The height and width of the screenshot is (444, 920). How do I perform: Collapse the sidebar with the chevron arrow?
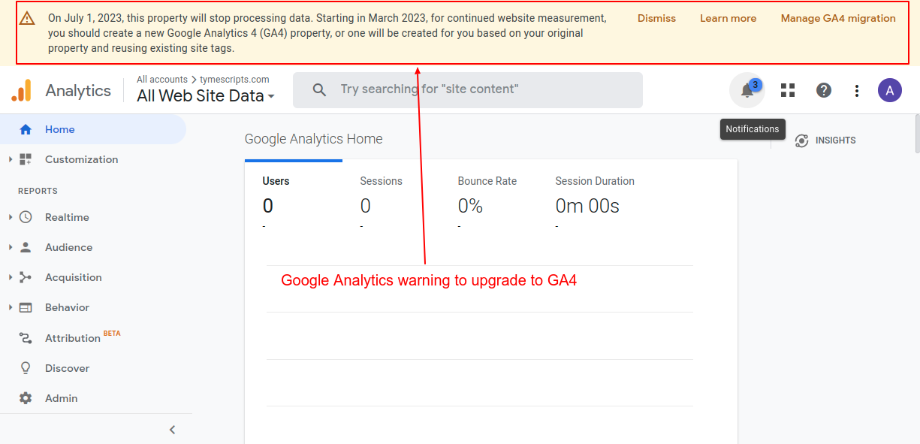coord(172,430)
